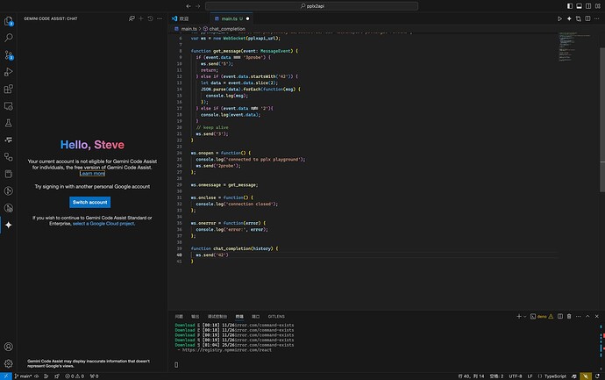
Task: Click the Gemini sparkle icon in editor toolbar
Action: [x=569, y=18]
